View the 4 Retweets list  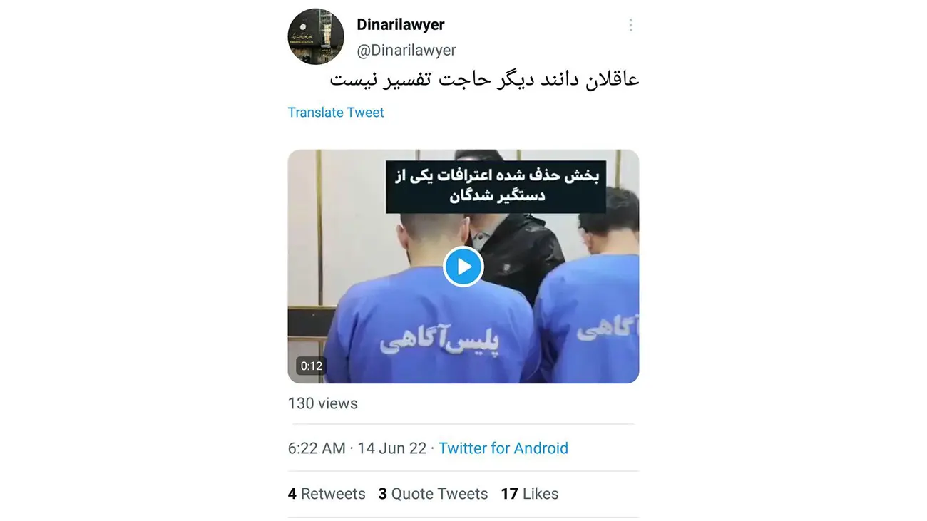pos(327,494)
